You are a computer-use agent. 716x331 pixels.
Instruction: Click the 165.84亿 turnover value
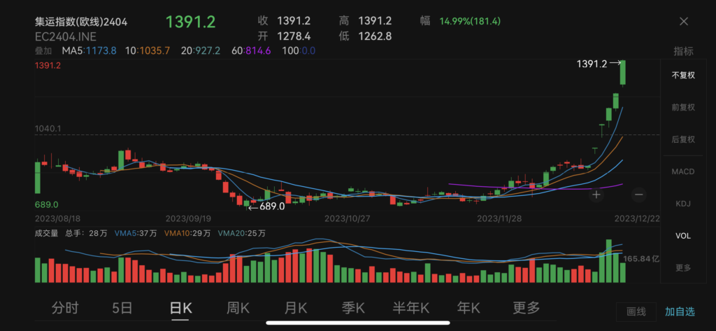[642, 259]
